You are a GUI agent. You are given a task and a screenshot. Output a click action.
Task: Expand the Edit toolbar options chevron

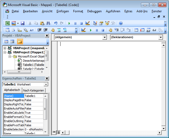click(76, 30)
